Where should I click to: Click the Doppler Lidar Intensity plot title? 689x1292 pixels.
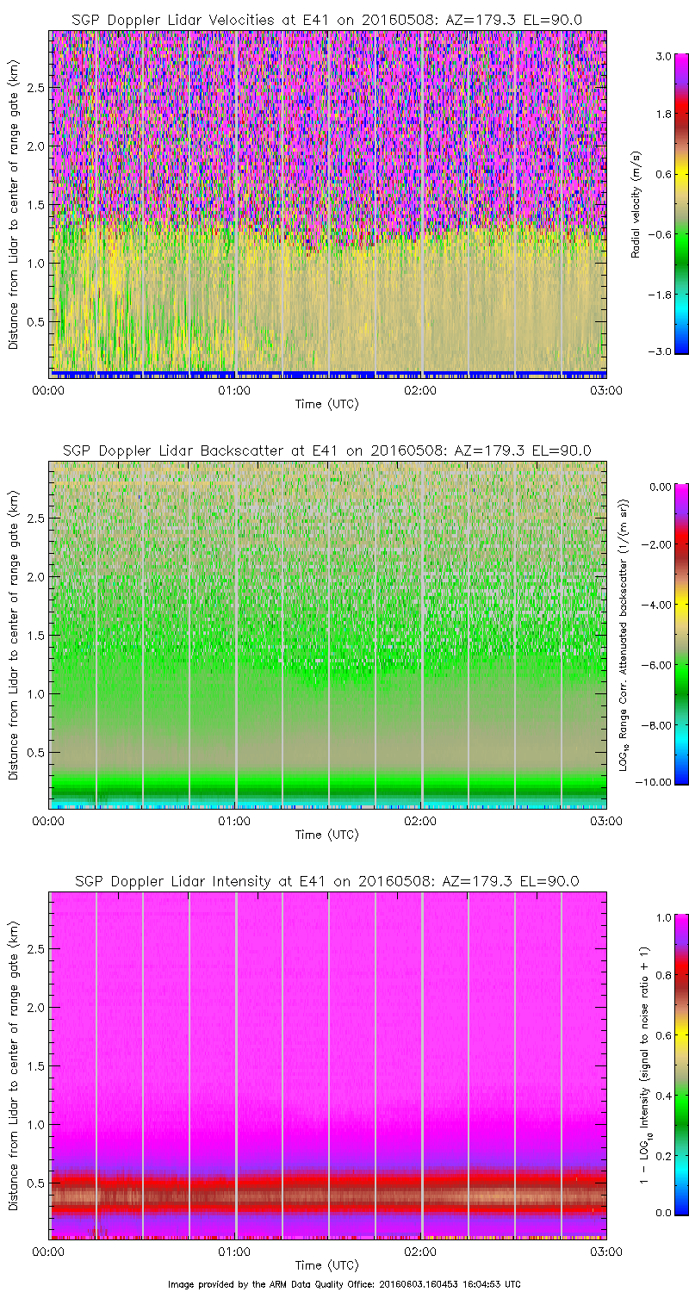tap(326, 881)
